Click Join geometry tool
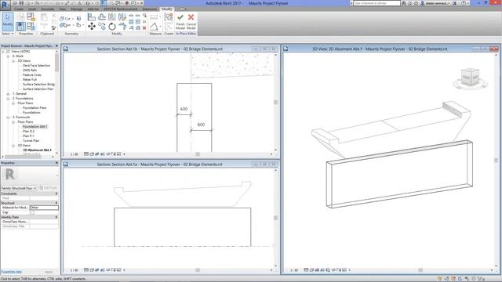Image resolution: width=502 pixels, height=282 pixels. tap(65, 25)
